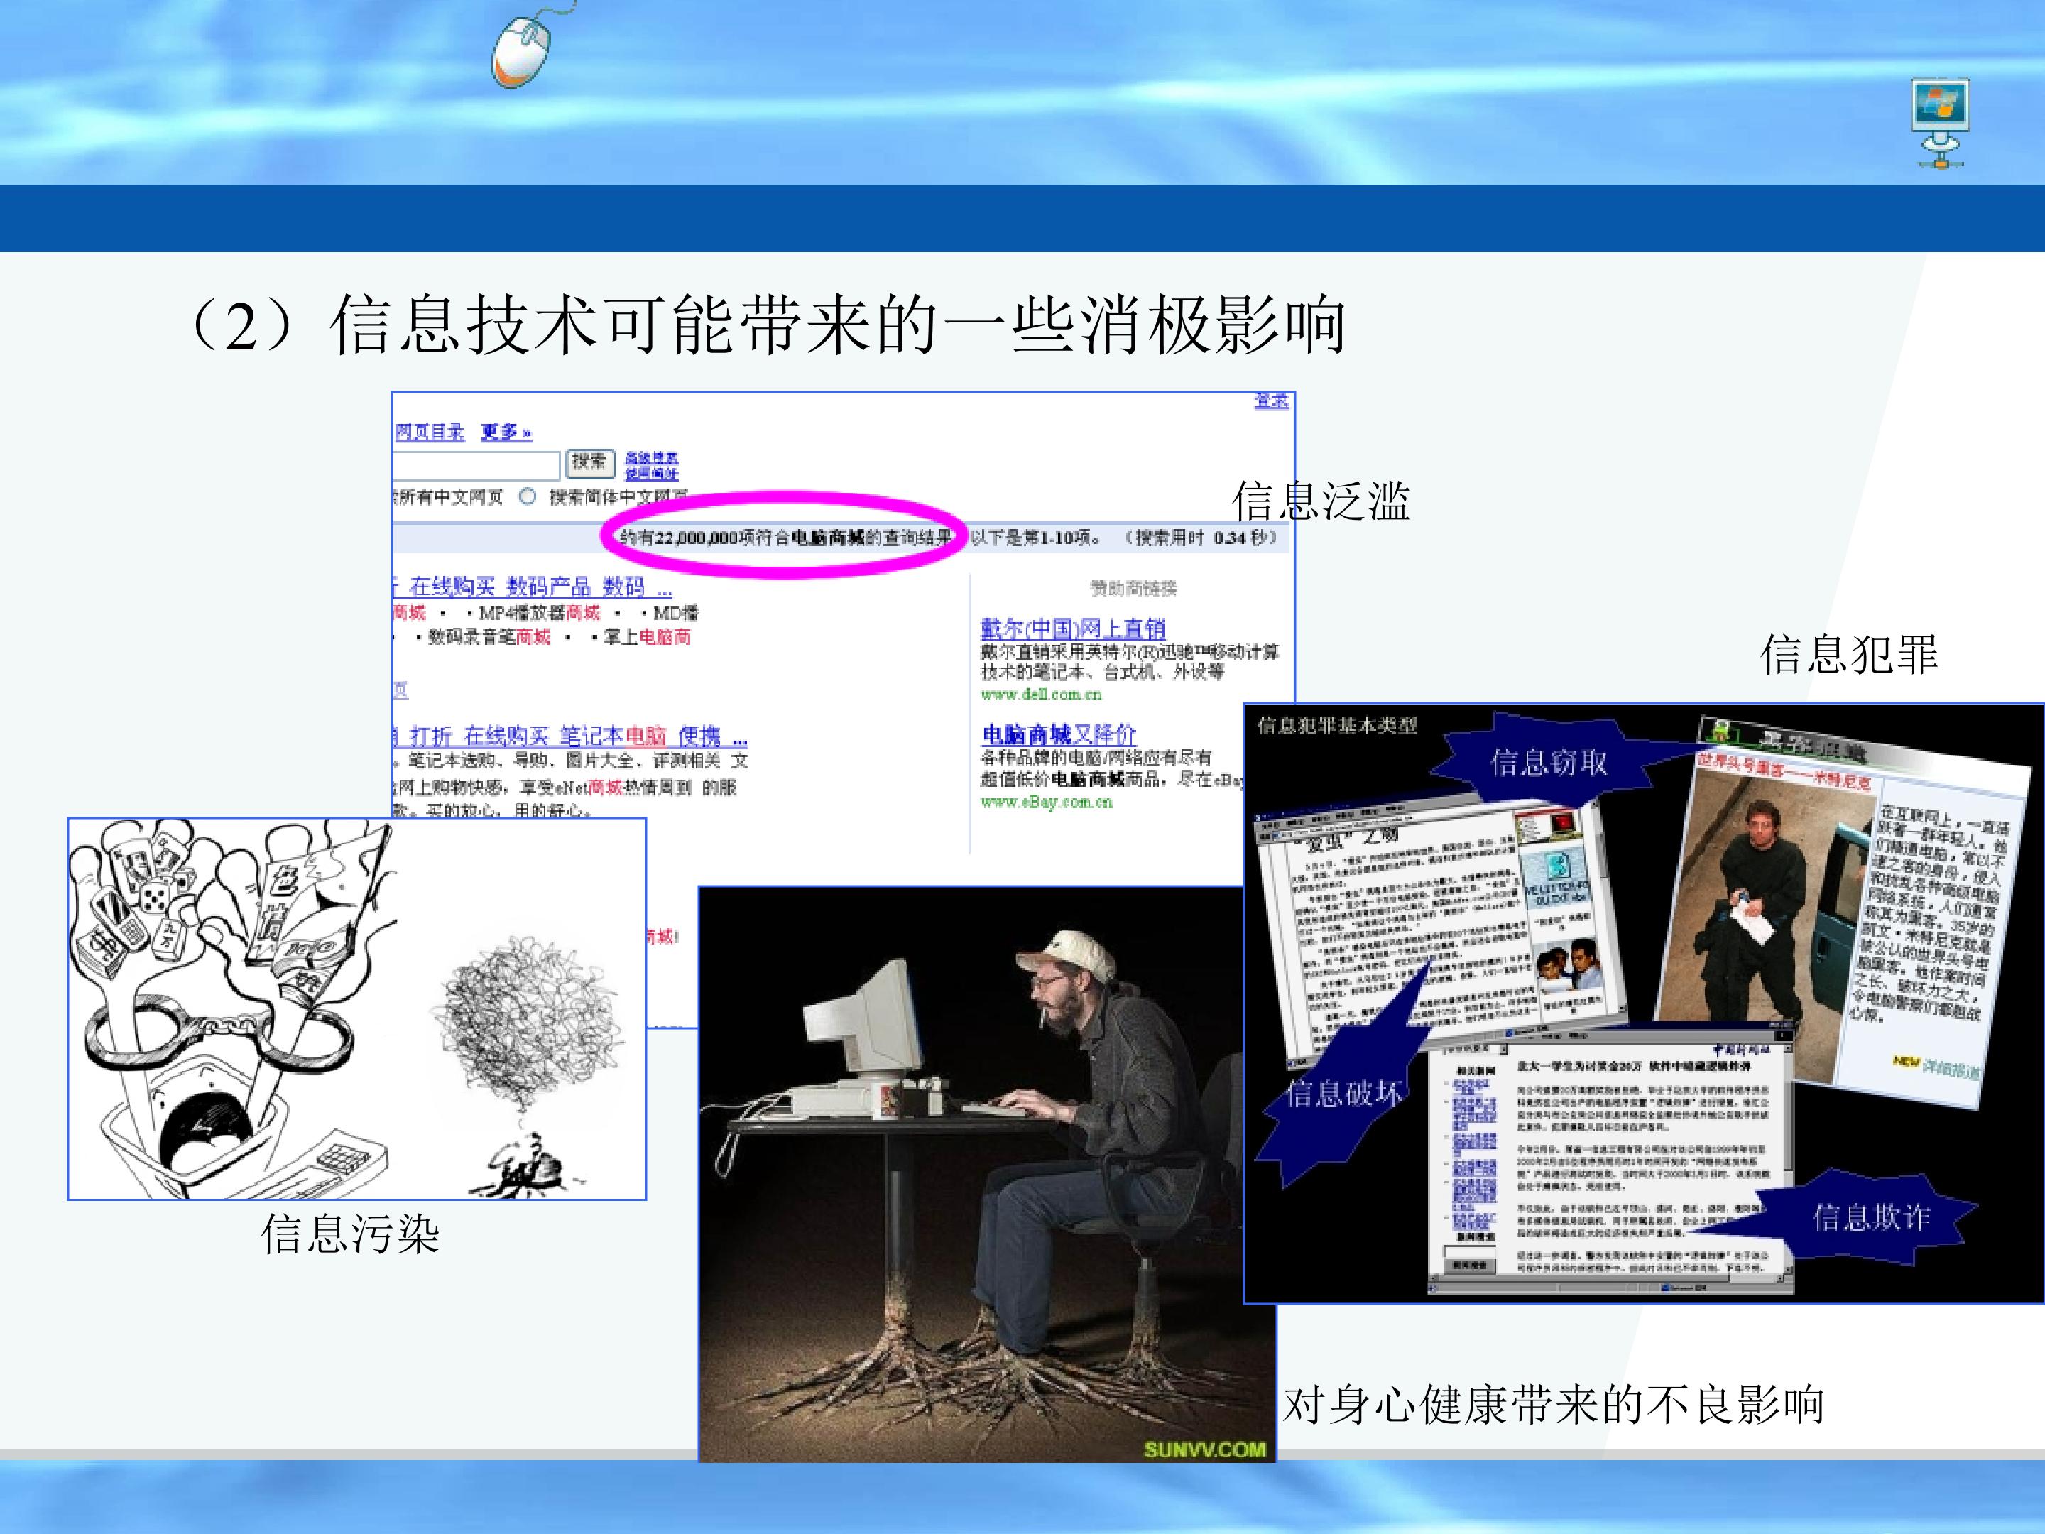Image resolution: width=2045 pixels, height=1534 pixels.
Task: Select the handcuffs cartoon image
Action: click(357, 1008)
